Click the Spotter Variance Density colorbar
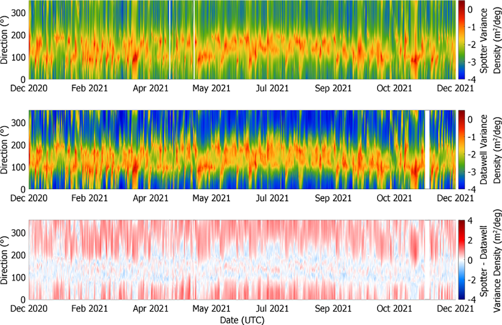This screenshot has height=325, width=502. (x=461, y=40)
